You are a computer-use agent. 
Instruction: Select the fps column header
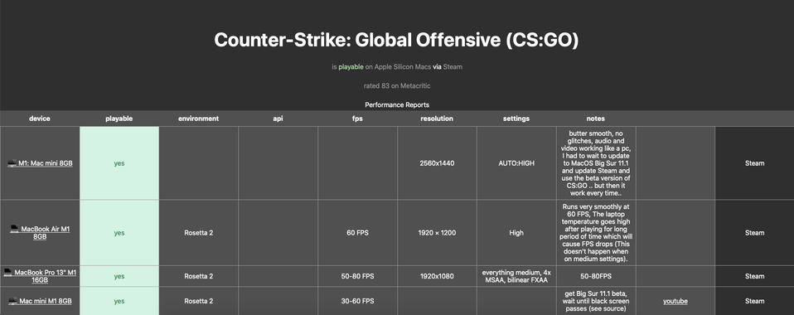coord(357,119)
